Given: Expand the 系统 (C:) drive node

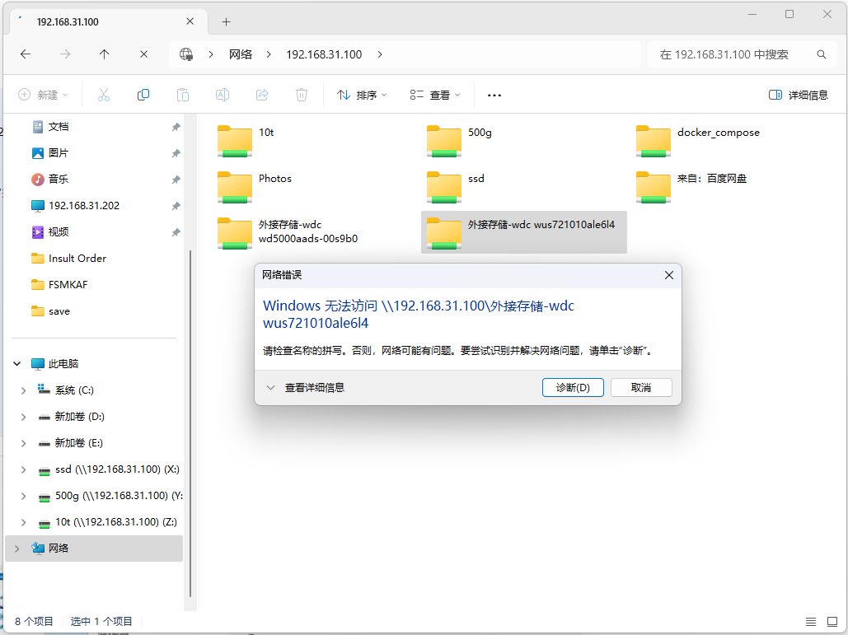Looking at the screenshot, I should tap(23, 390).
